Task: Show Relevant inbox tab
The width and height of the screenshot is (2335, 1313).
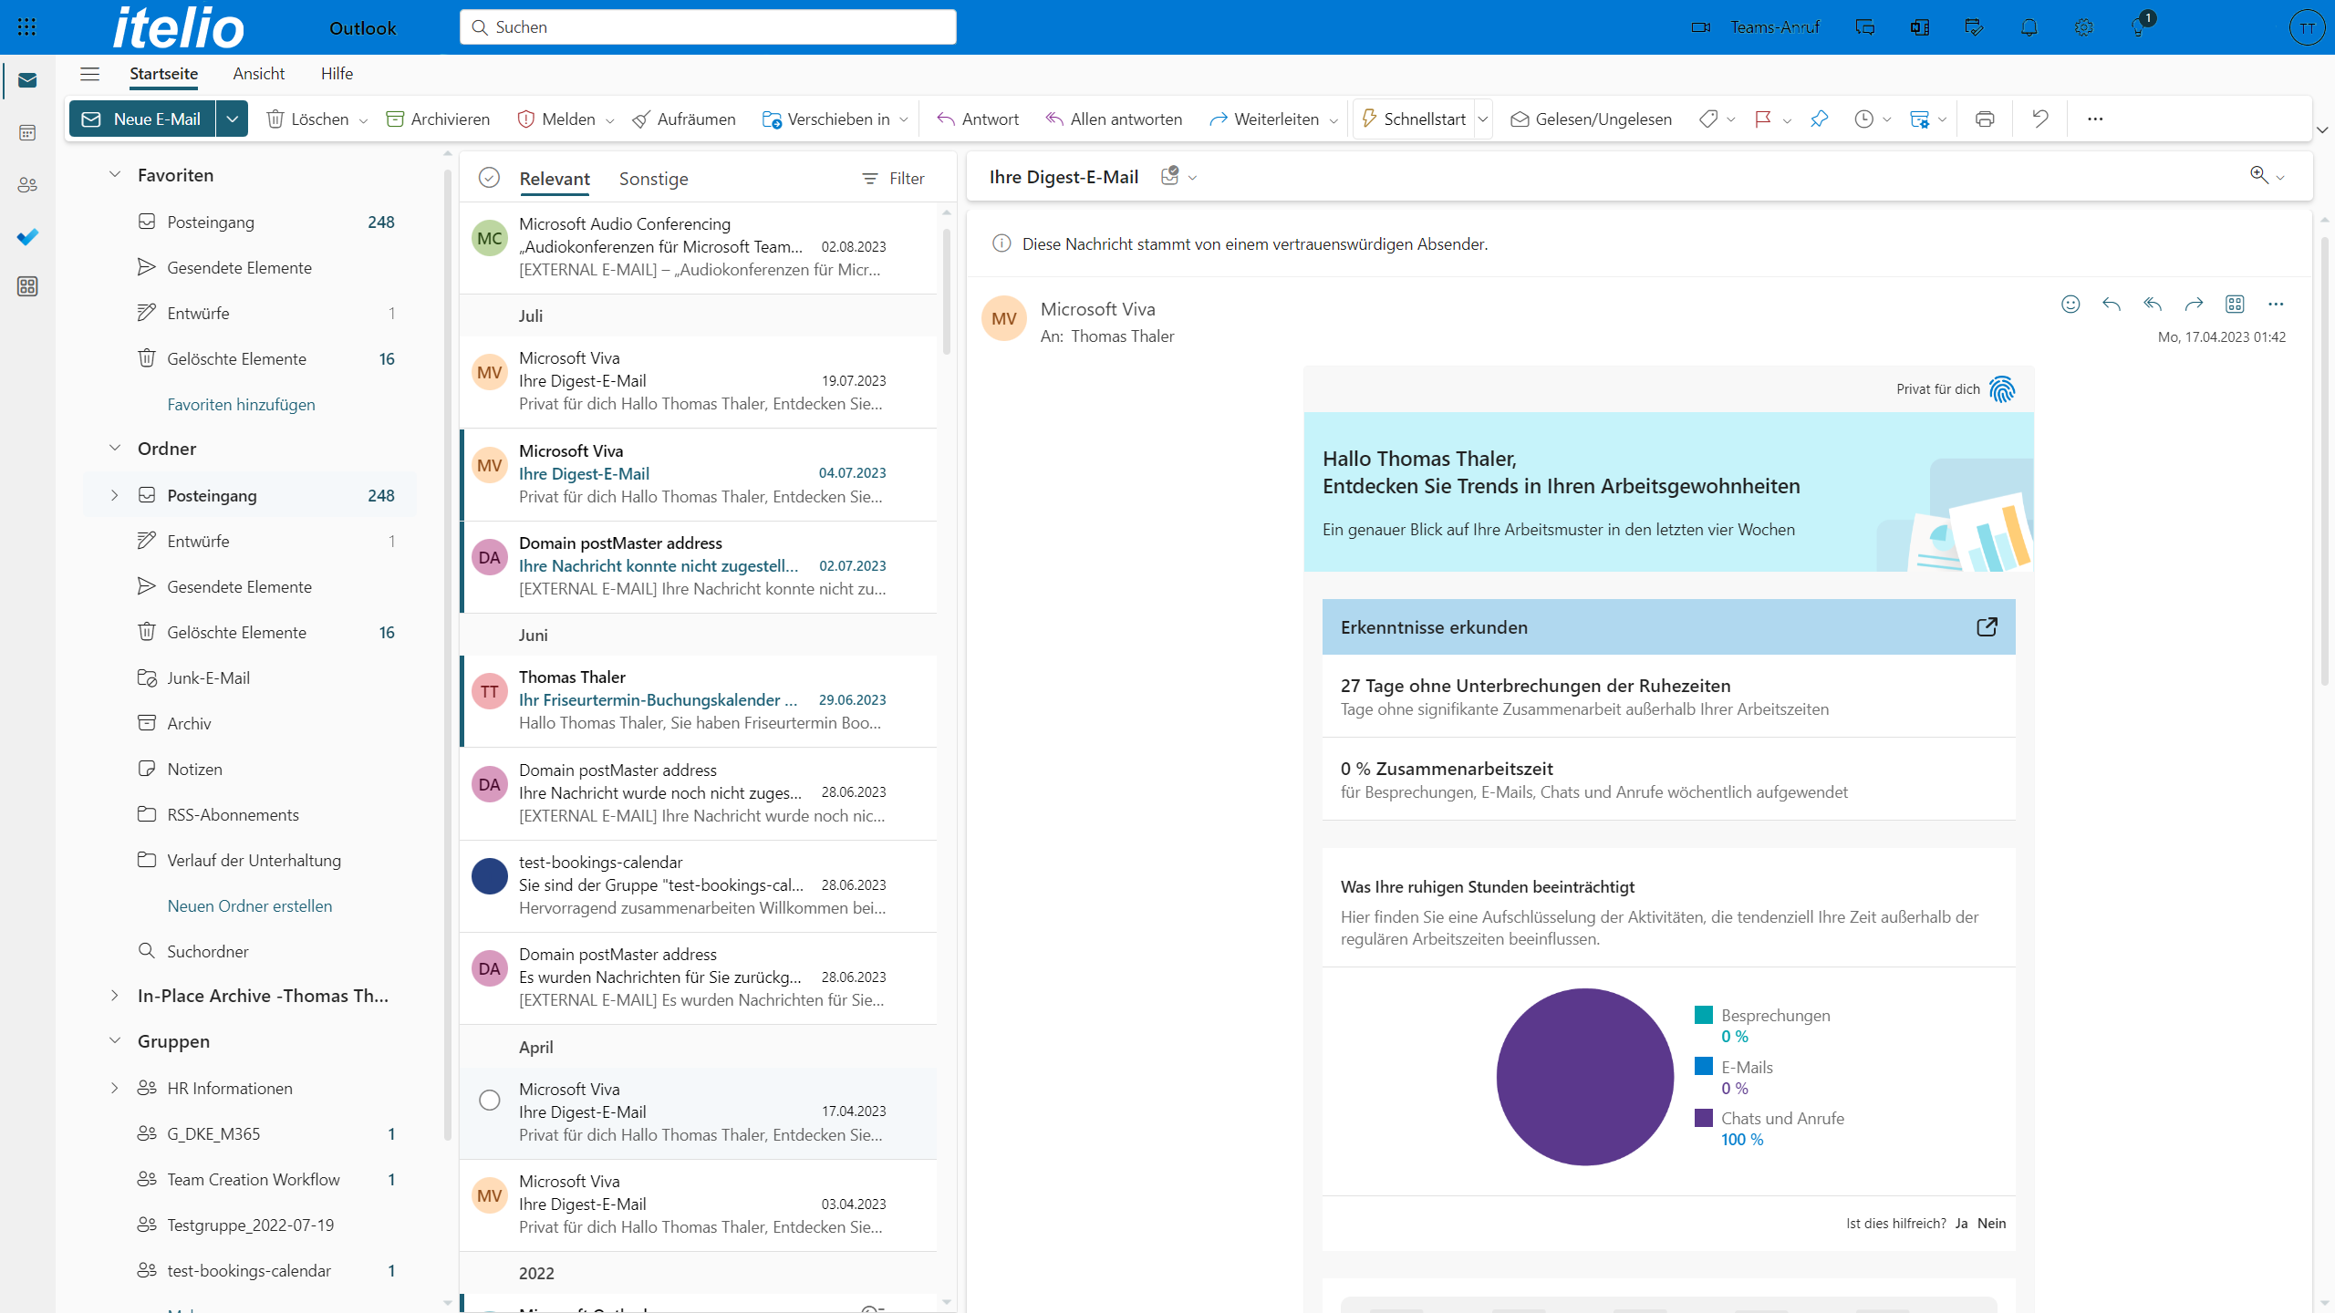Action: 555,179
